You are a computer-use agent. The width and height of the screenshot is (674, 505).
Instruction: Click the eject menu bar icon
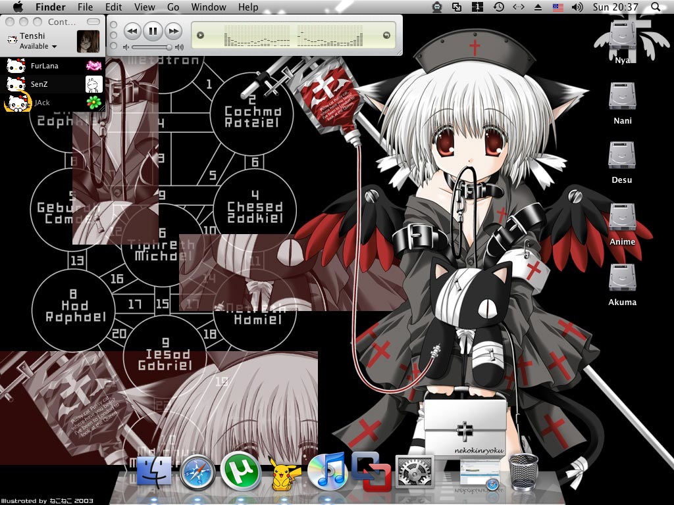pyautogui.click(x=538, y=7)
